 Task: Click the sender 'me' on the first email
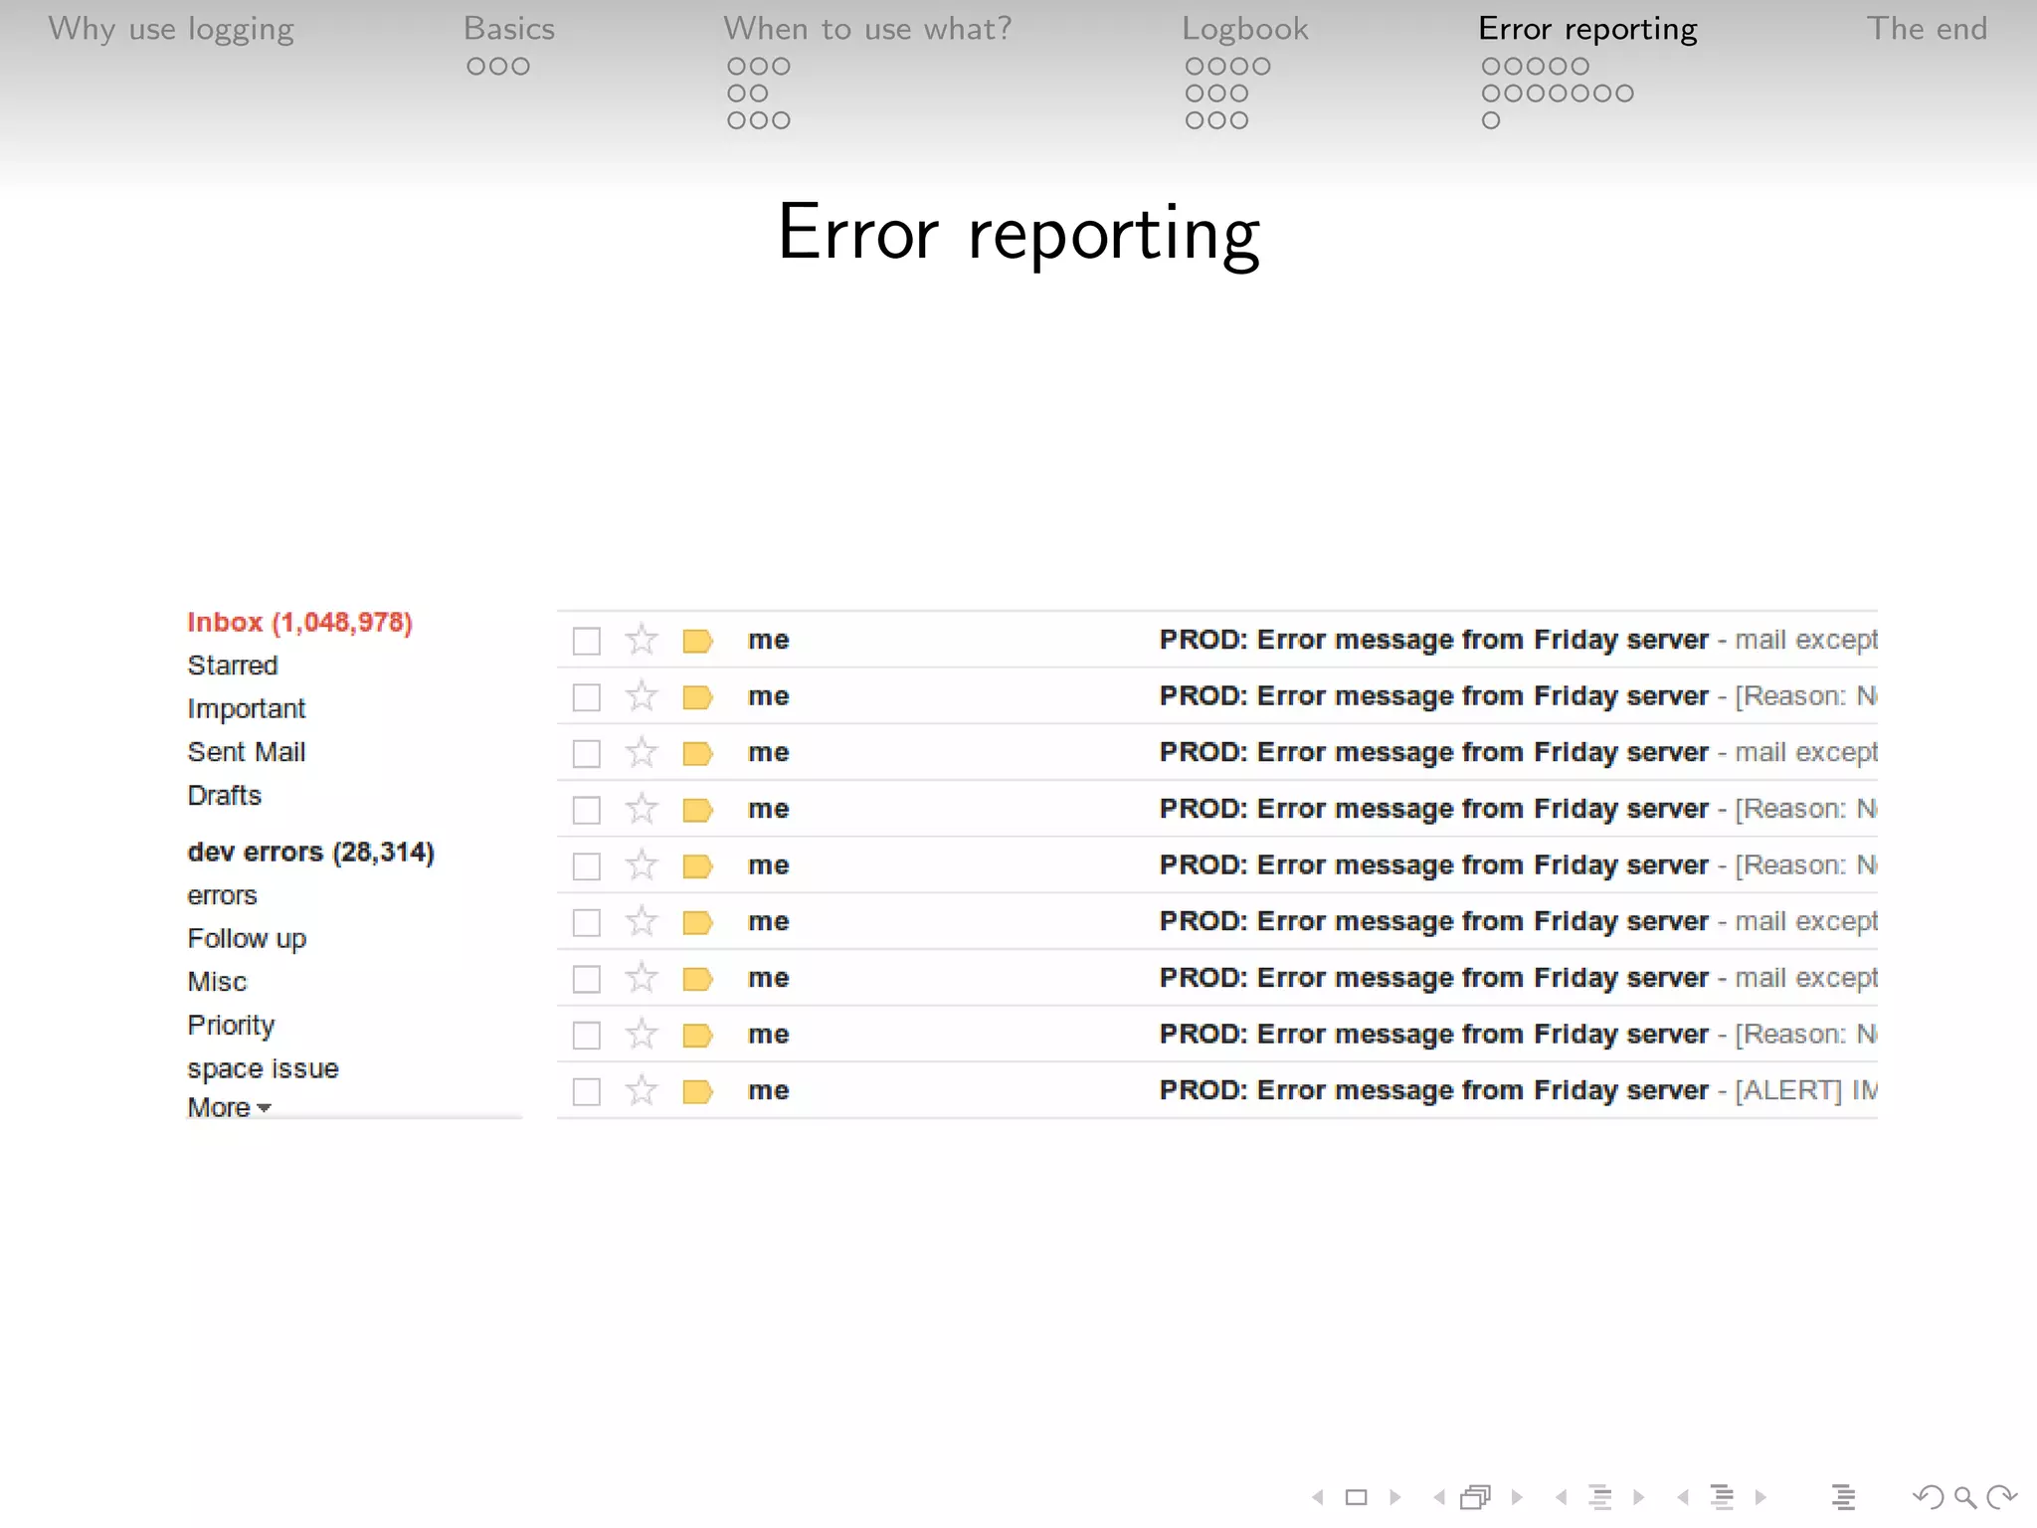point(769,641)
